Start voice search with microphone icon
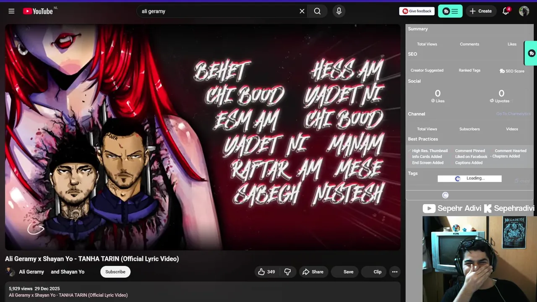 [339, 11]
